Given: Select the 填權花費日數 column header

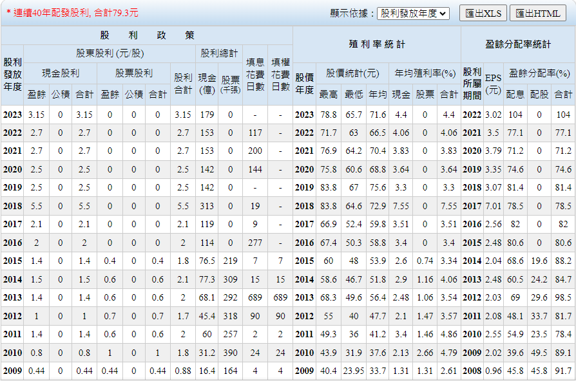Looking at the screenshot, I should tap(280, 75).
